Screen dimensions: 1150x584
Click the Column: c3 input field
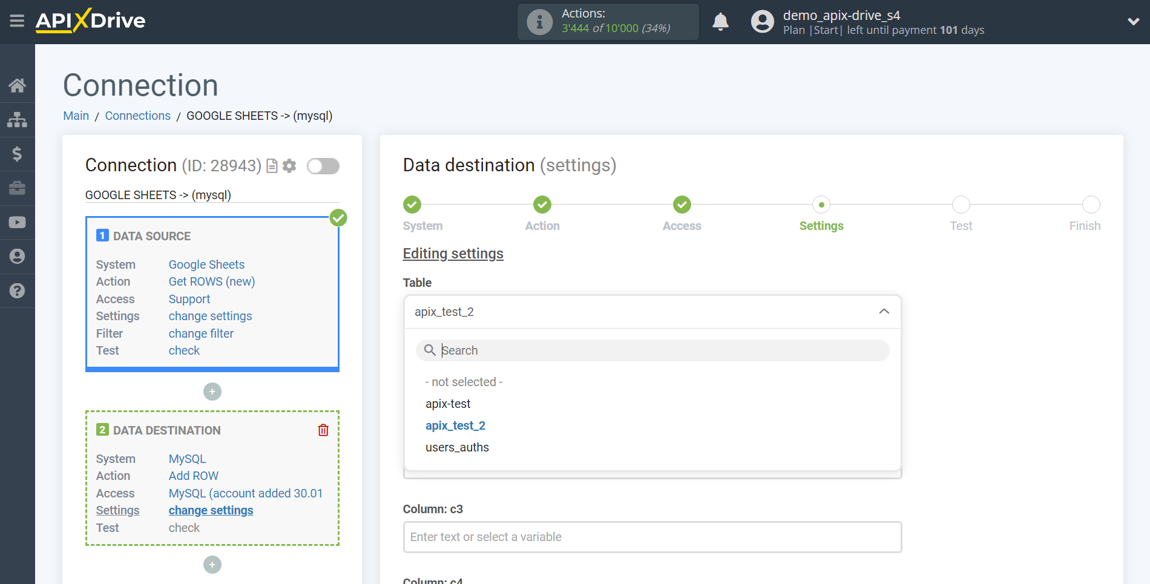652,537
